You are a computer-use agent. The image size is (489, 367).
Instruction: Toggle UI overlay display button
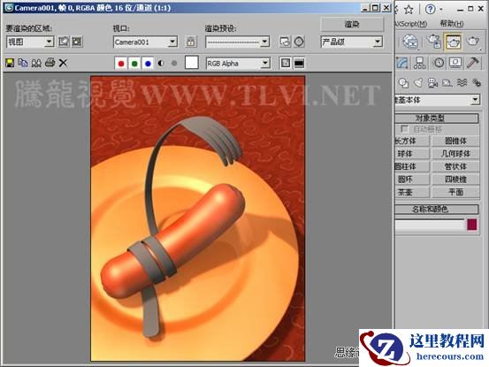point(286,64)
